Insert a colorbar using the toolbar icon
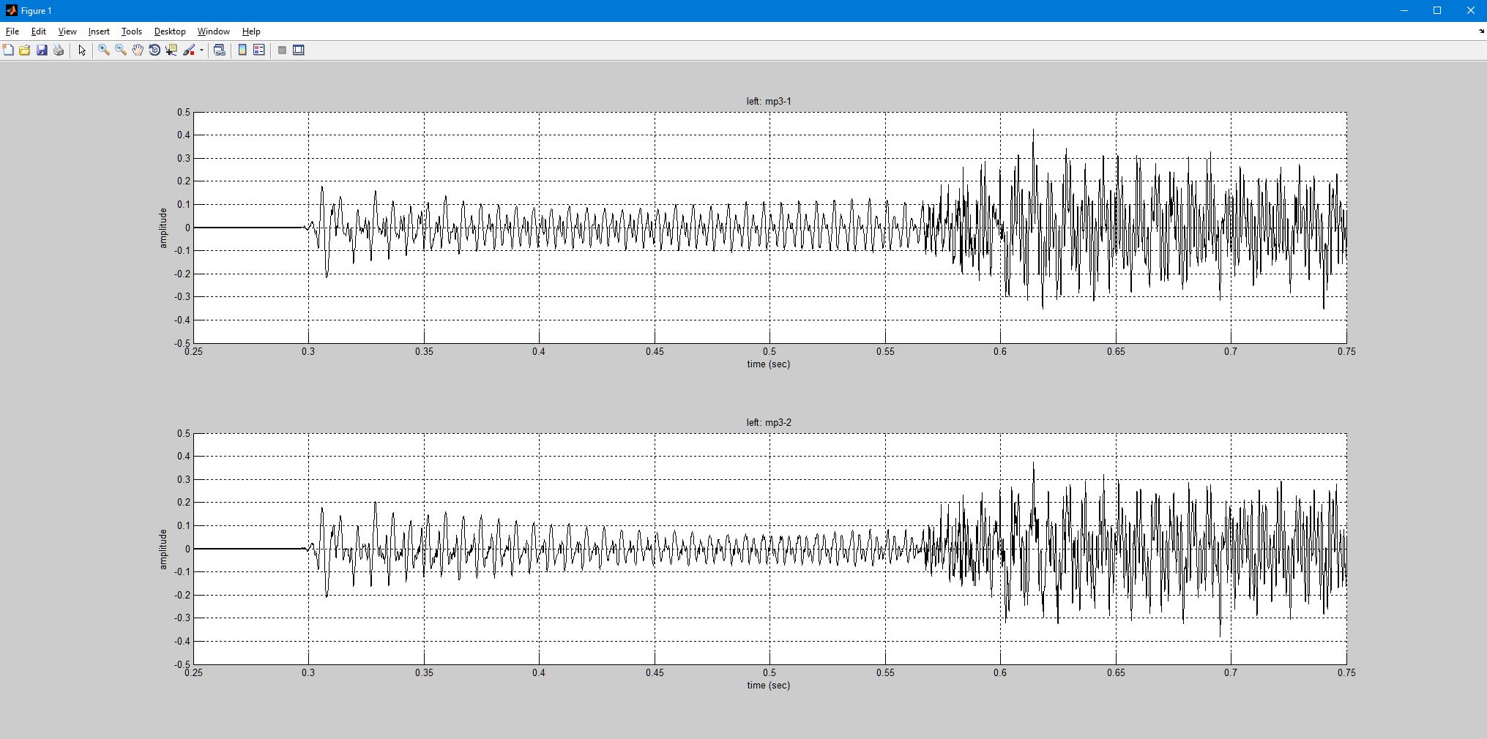 coord(242,50)
